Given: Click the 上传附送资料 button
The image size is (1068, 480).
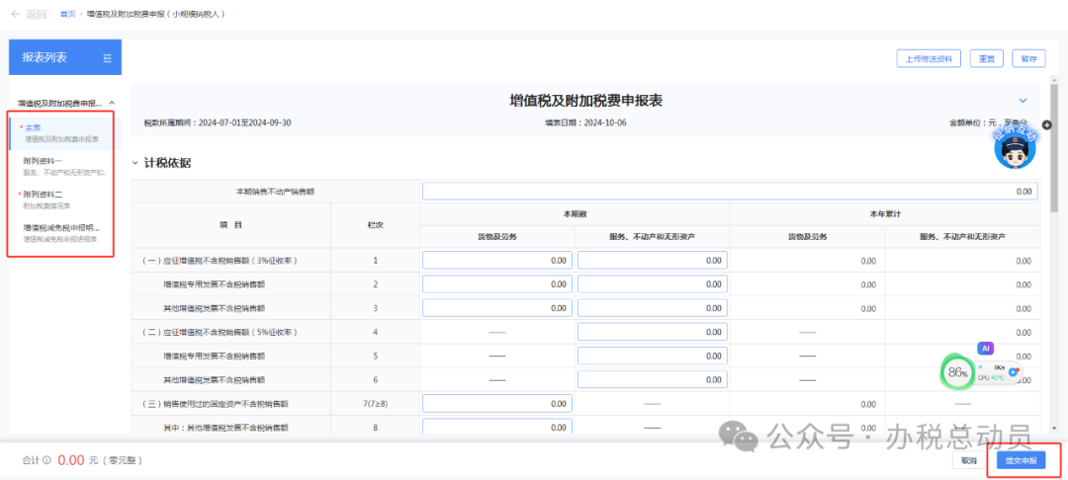Looking at the screenshot, I should point(928,58).
